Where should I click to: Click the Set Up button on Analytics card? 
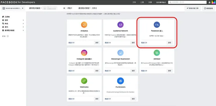[x=97, y=43]
